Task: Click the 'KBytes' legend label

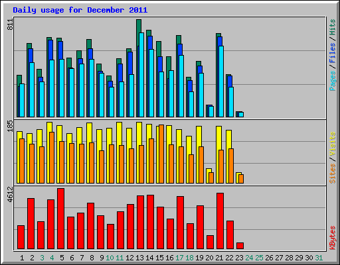Action: [x=332, y=238]
